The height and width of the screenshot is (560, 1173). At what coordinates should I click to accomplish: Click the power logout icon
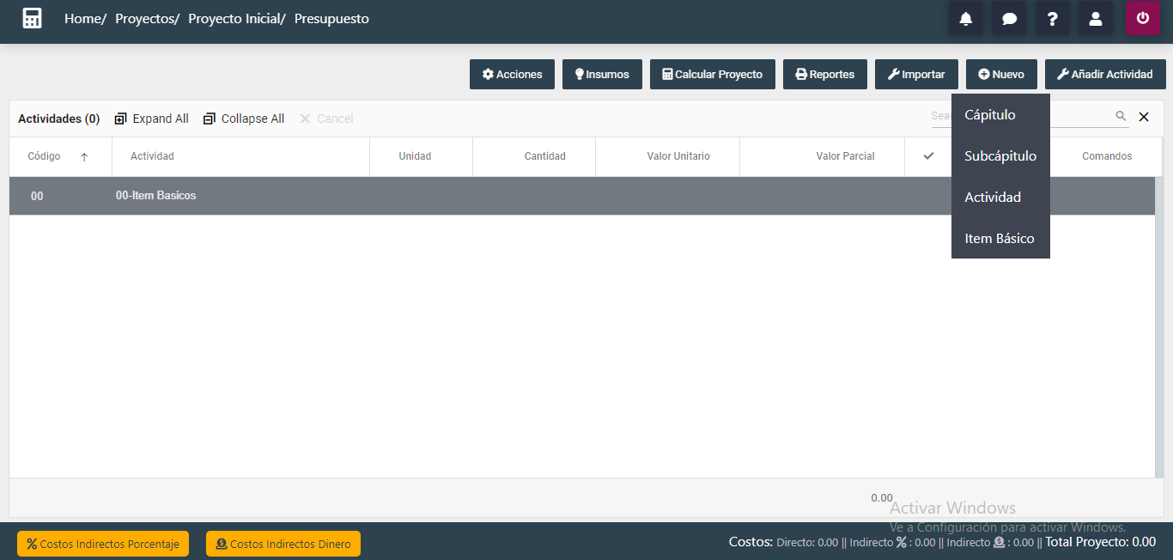point(1143,18)
